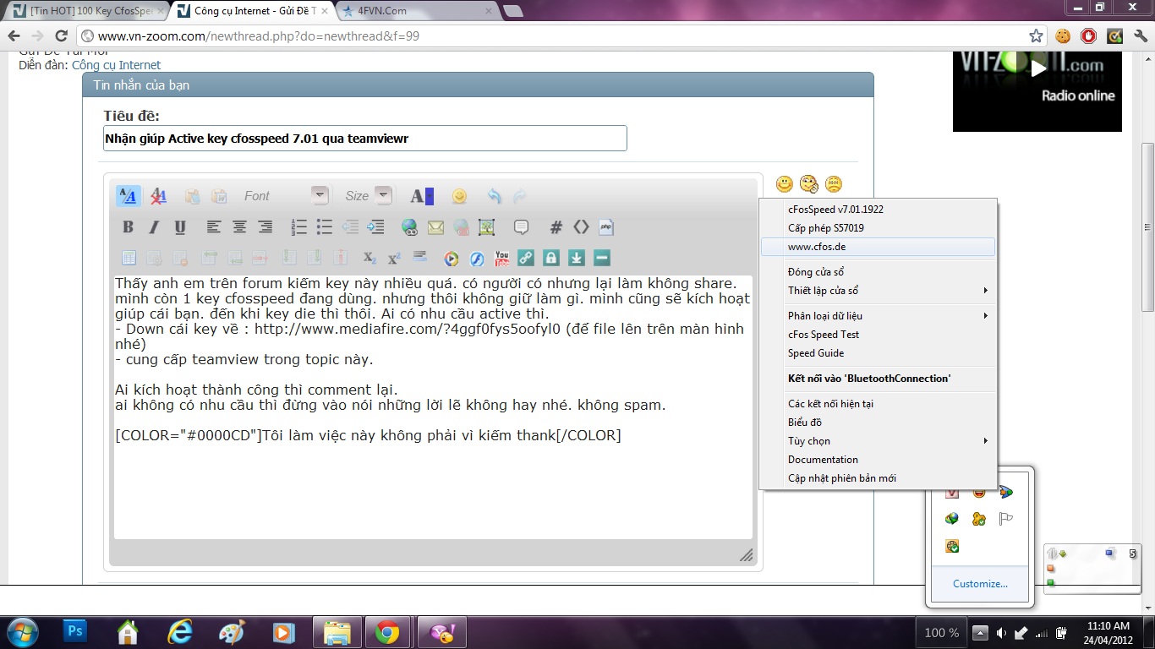
Task: Open Internet Explorer from taskbar
Action: click(179, 631)
